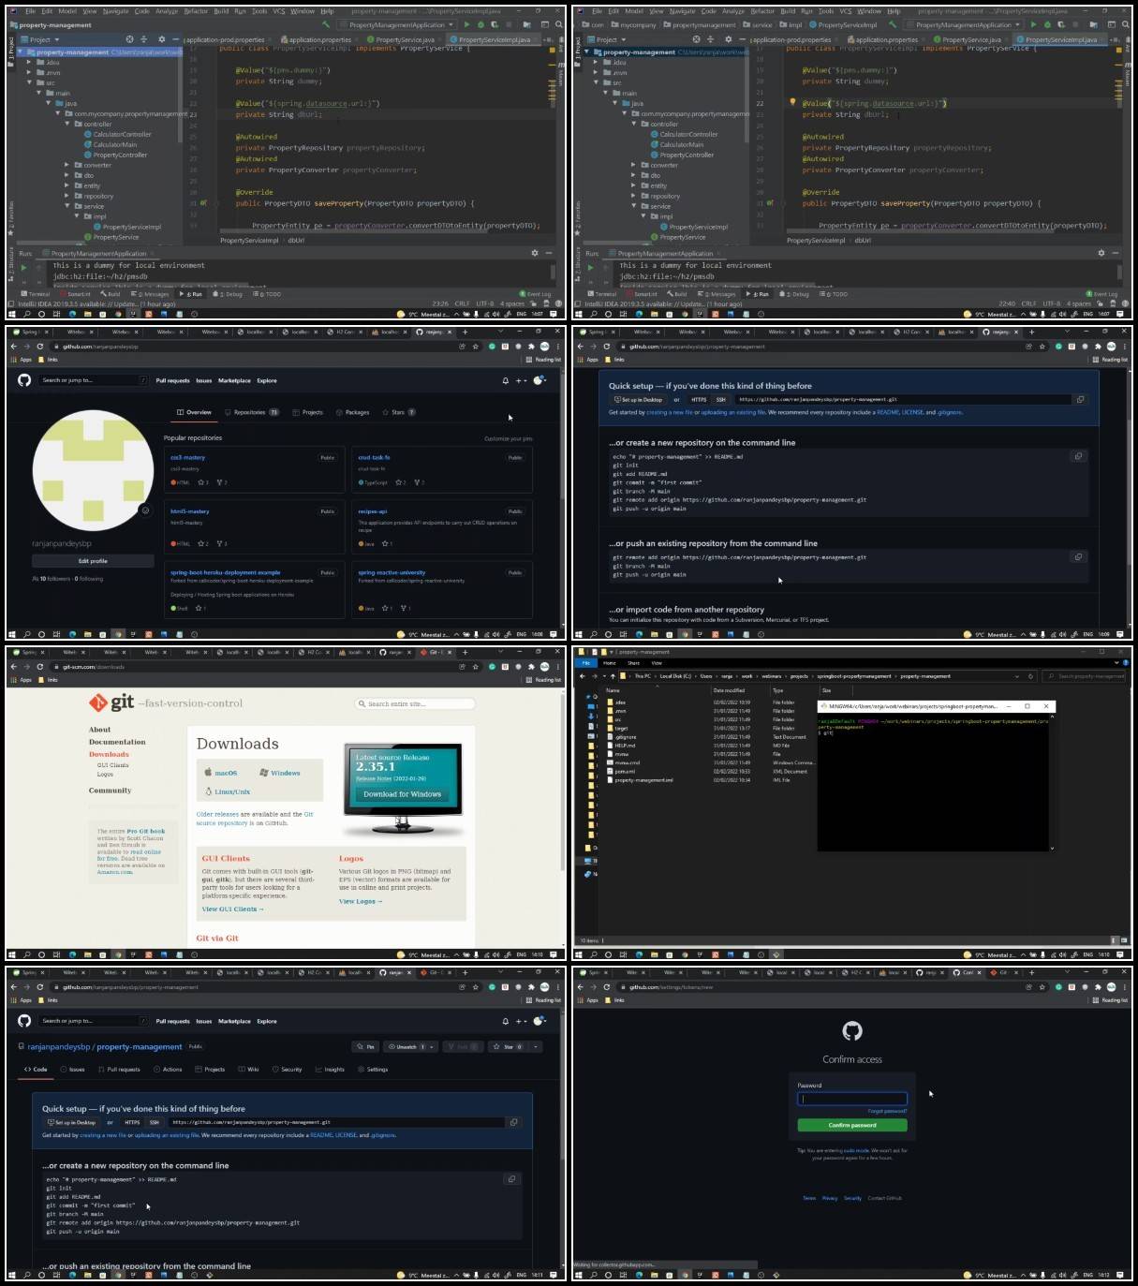Open Project panel gear settings in left IntelliJ
The width and height of the screenshot is (1138, 1286).
[161, 39]
